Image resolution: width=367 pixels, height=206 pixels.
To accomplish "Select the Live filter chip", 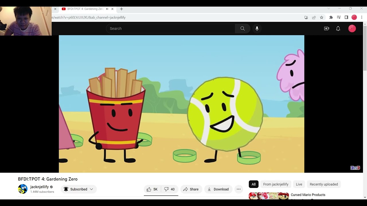I will point(299,184).
